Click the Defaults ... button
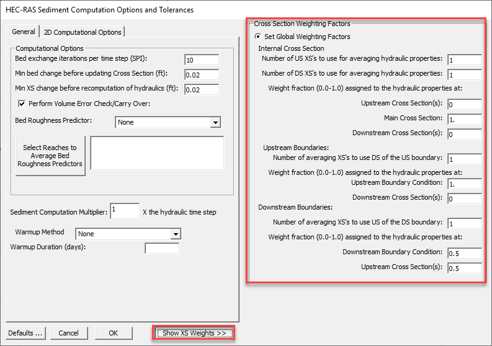 (x=25, y=333)
